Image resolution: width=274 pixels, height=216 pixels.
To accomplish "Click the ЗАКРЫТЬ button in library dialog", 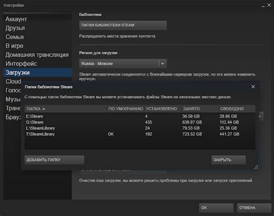I will (228, 160).
